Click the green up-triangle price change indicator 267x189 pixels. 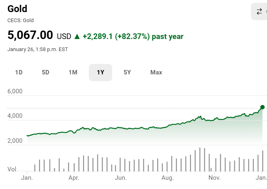(77, 37)
